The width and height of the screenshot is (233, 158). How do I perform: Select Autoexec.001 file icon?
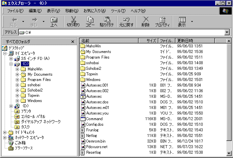(x=83, y=85)
